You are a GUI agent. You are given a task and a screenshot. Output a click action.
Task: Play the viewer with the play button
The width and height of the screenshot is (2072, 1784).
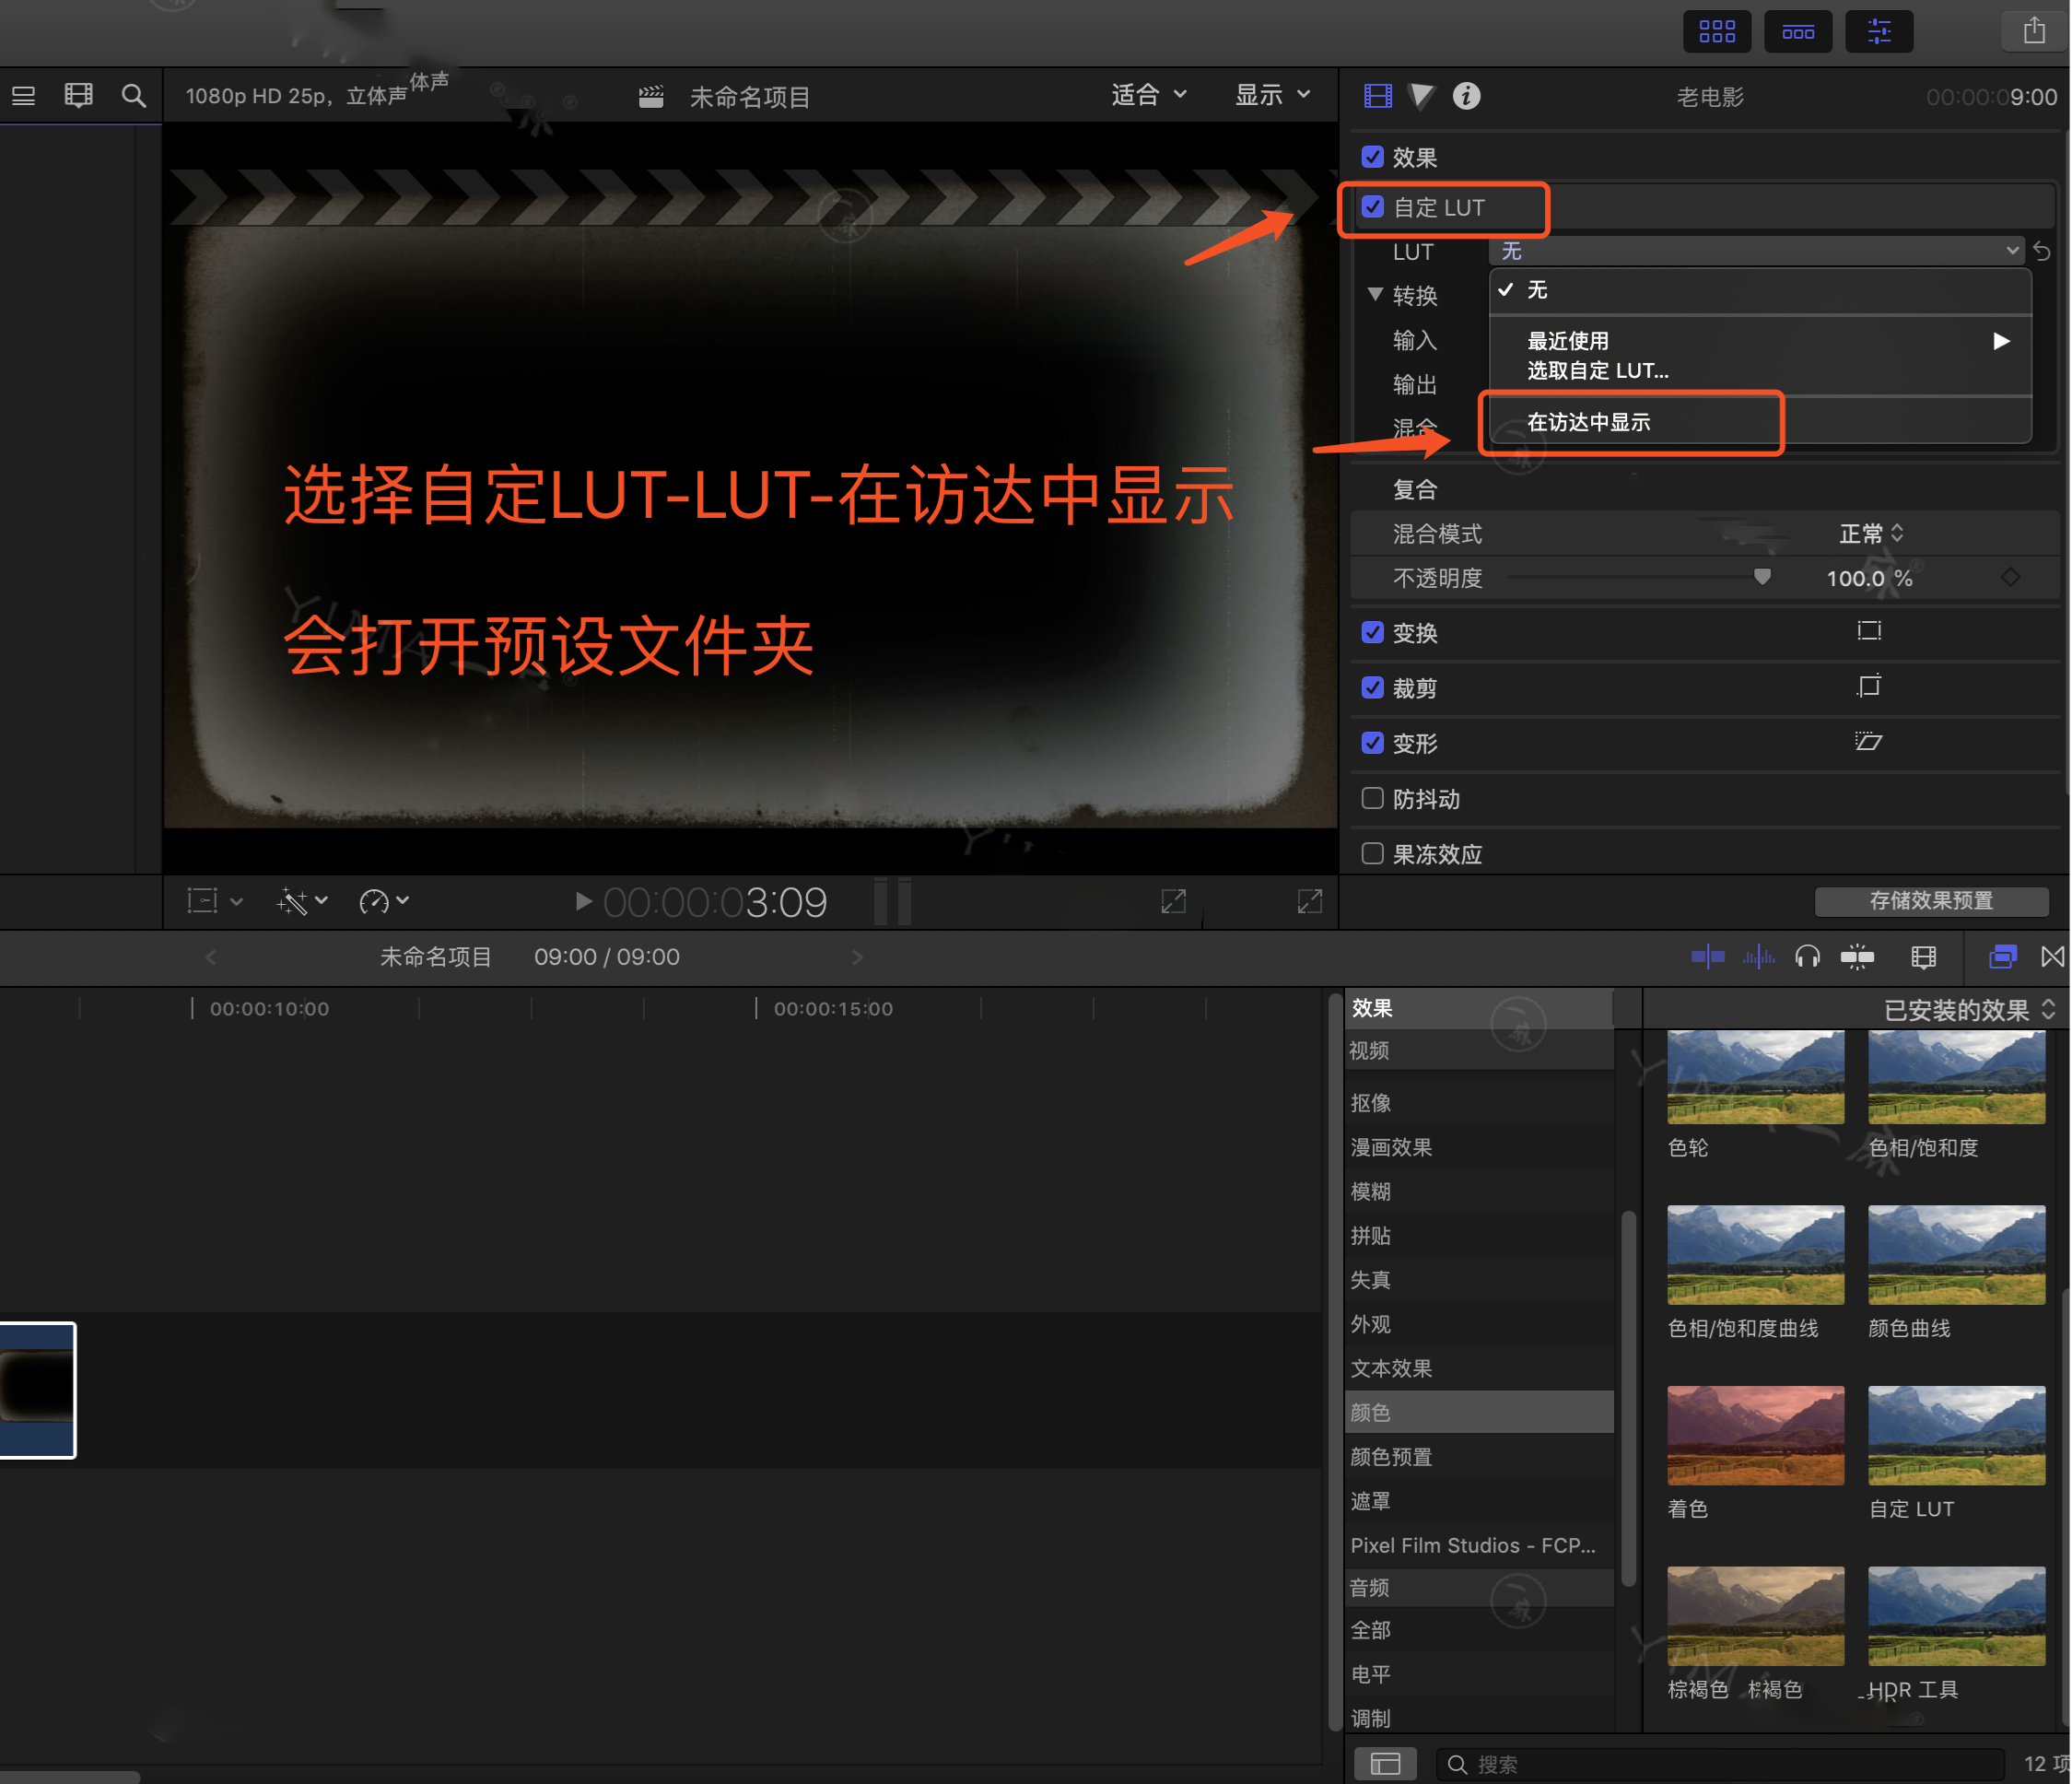coord(583,901)
